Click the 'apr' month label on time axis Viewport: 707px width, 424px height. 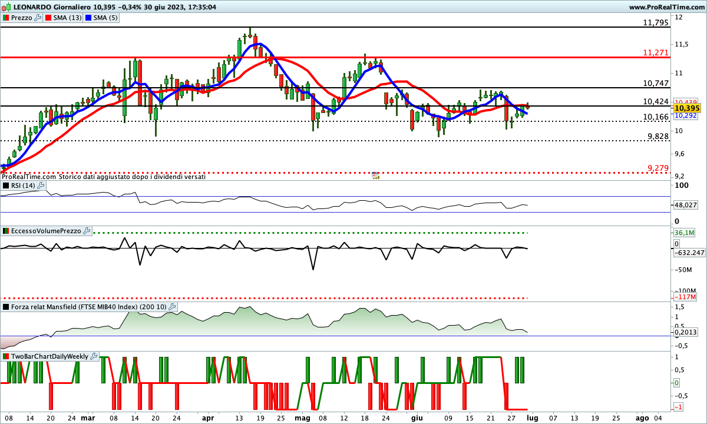(x=209, y=418)
